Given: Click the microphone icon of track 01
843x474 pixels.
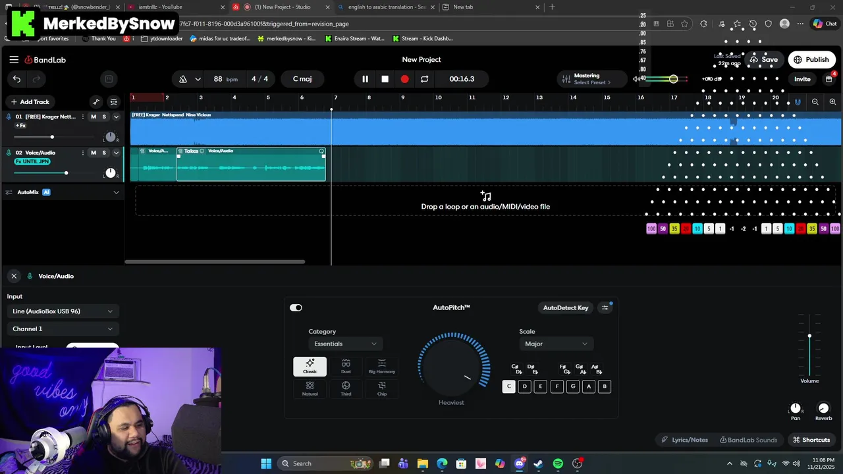Looking at the screenshot, I should click(9, 117).
